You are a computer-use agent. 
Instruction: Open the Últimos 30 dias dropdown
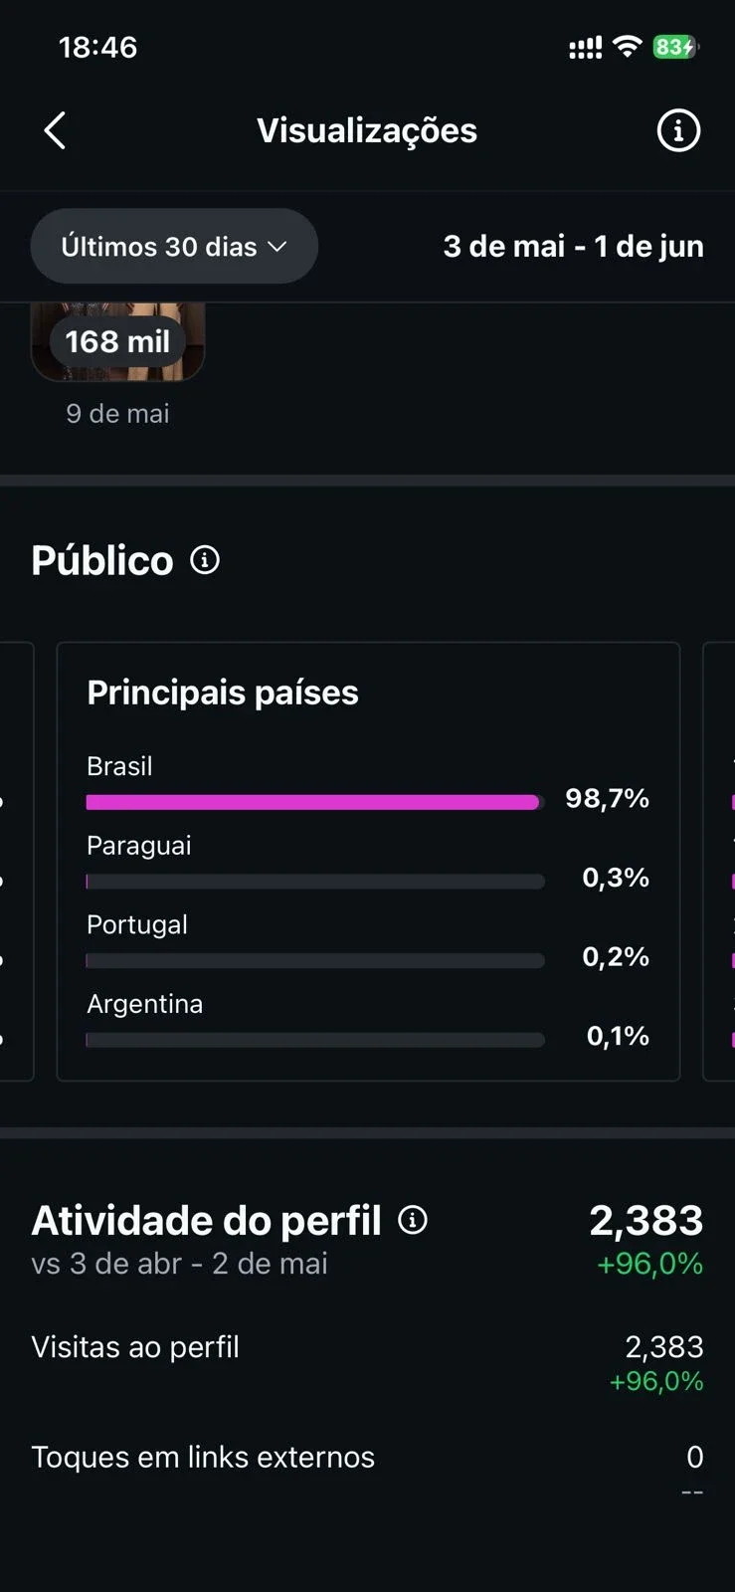(x=174, y=246)
